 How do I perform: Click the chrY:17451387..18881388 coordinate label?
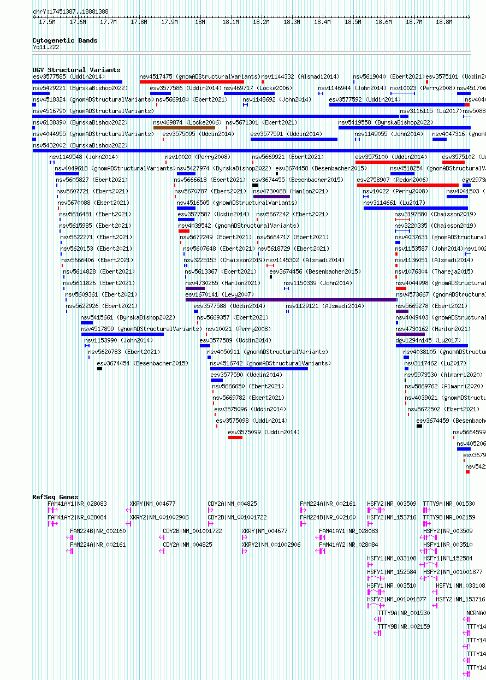point(70,11)
